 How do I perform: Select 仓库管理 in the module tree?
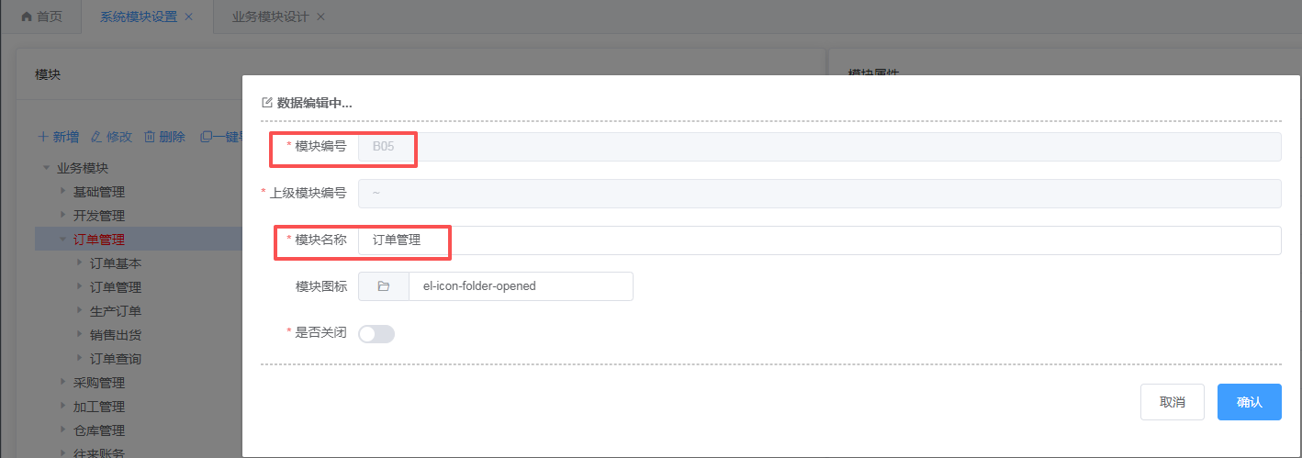(x=99, y=430)
